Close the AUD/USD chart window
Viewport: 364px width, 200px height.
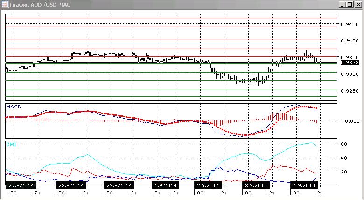click(x=357, y=4)
